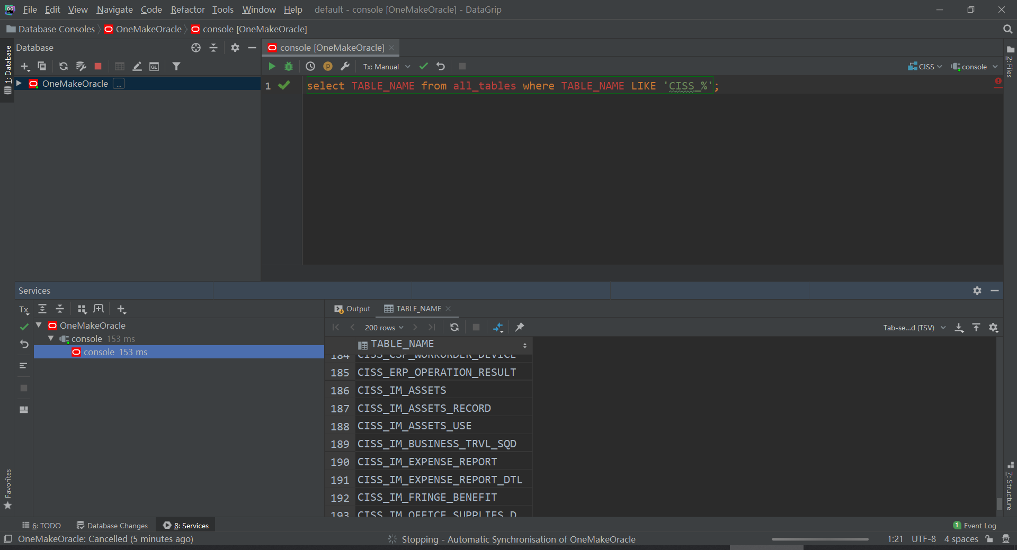
Task: Open the Event Log
Action: [x=975, y=525]
